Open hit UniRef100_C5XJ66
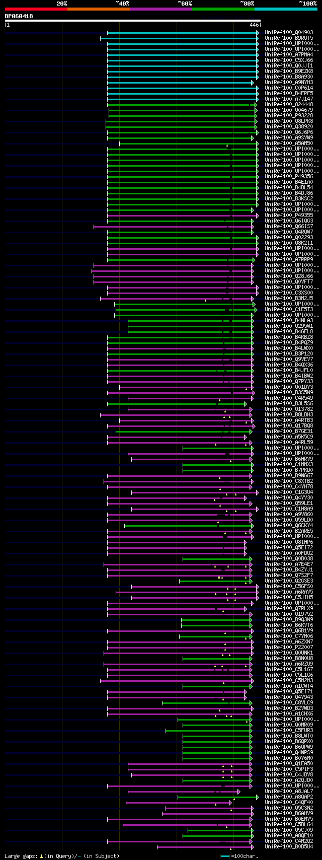 click(289, 60)
